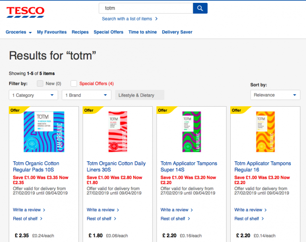Open the Relevance sort dropdown
The image size is (306, 242).
click(275, 95)
